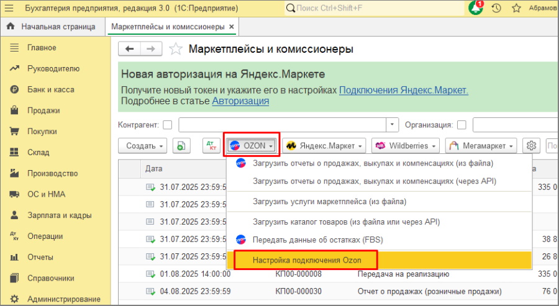Screen dimensions: 559x306
Task: Enable the Контрагент filter checkbox
Action: point(167,125)
